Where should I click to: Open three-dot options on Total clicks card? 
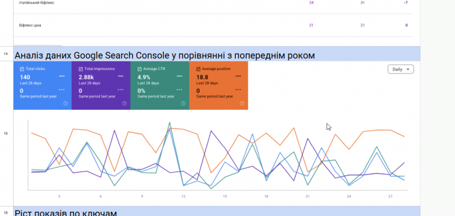62,90
